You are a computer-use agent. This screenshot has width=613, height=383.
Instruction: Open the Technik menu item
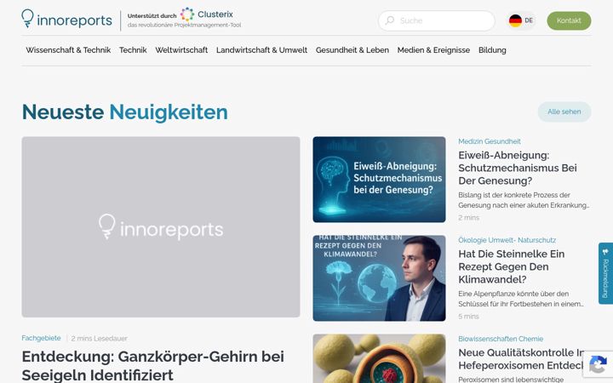(133, 50)
